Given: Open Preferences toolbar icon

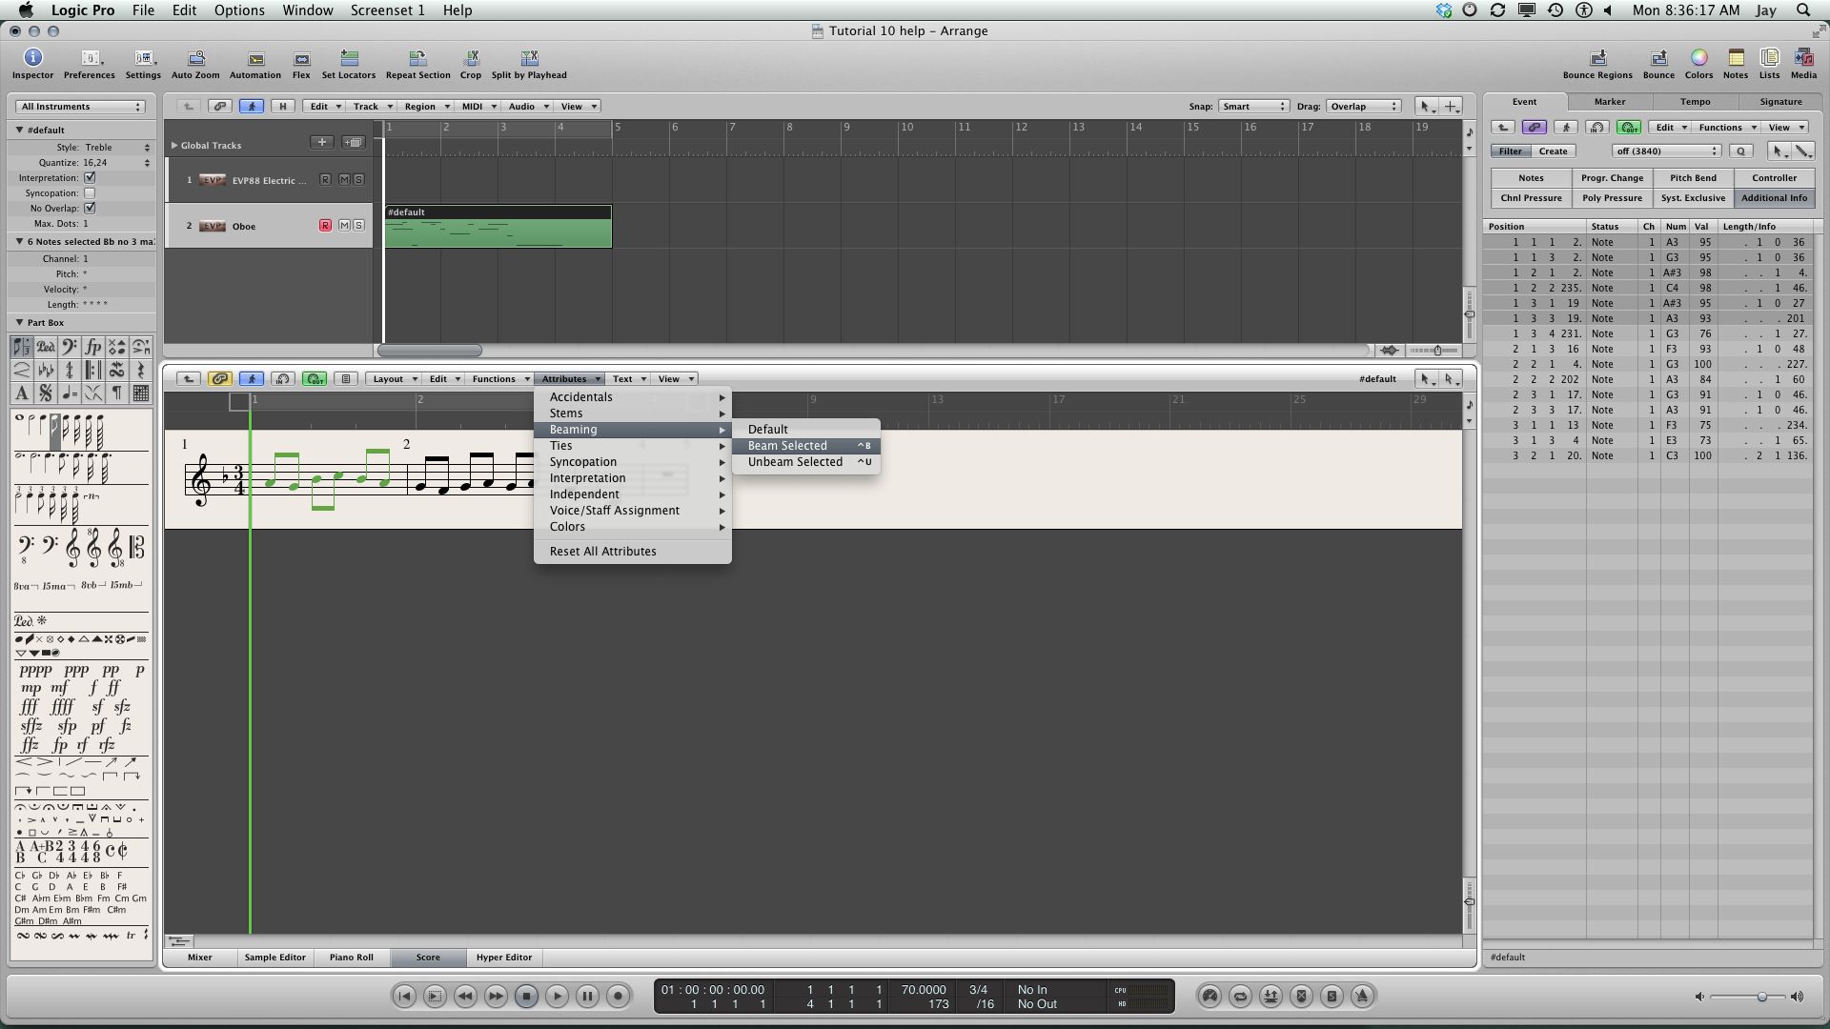Looking at the screenshot, I should pos(90,64).
